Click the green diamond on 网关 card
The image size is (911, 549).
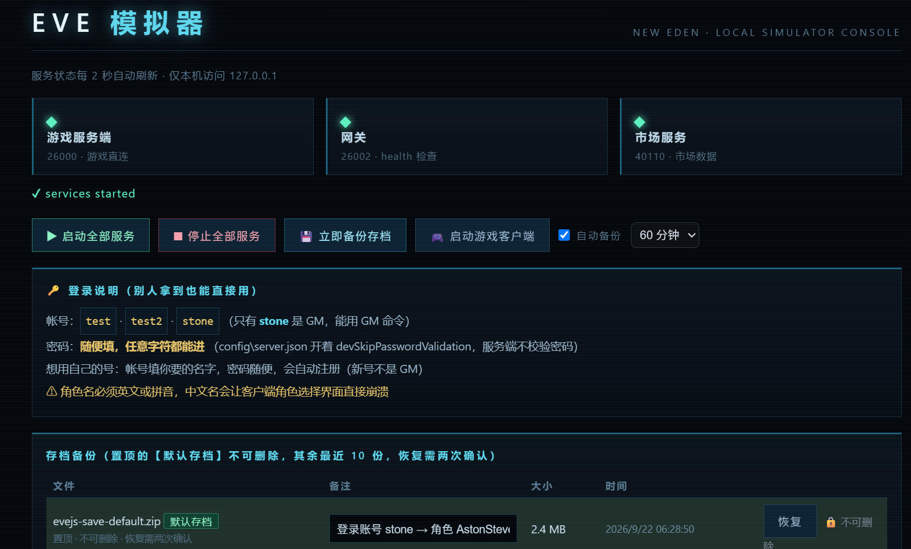[x=346, y=122]
